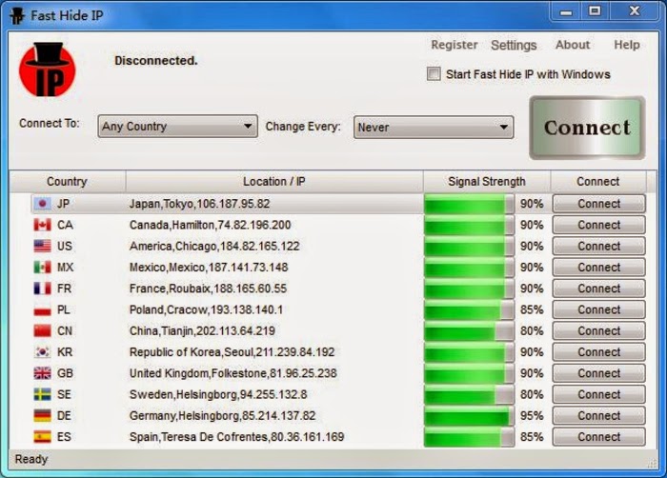Click the United States flag icon
This screenshot has height=478, width=667.
(42, 246)
